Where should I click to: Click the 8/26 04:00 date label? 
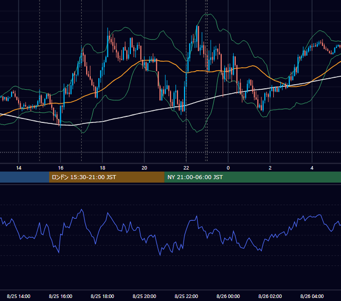[312, 296]
